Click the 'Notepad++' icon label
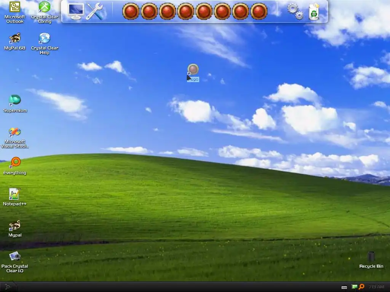This screenshot has height=292, width=390. [15, 204]
